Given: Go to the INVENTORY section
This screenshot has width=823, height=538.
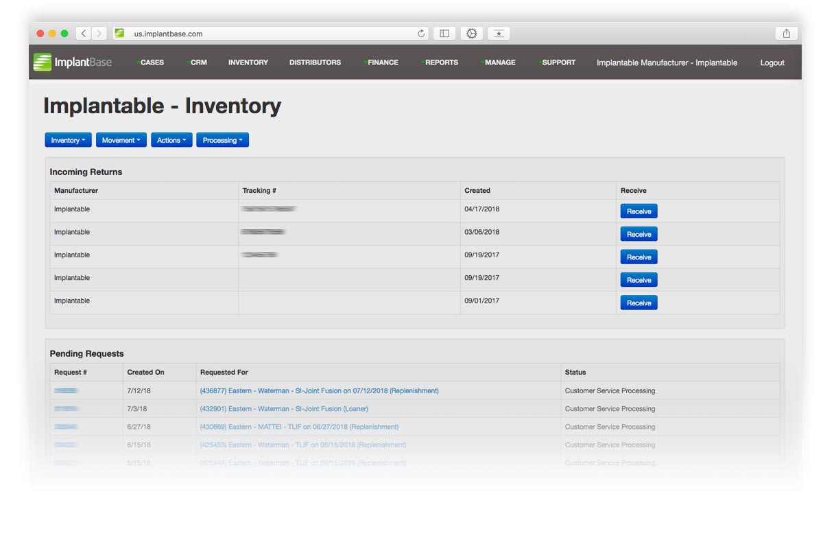Looking at the screenshot, I should 248,62.
